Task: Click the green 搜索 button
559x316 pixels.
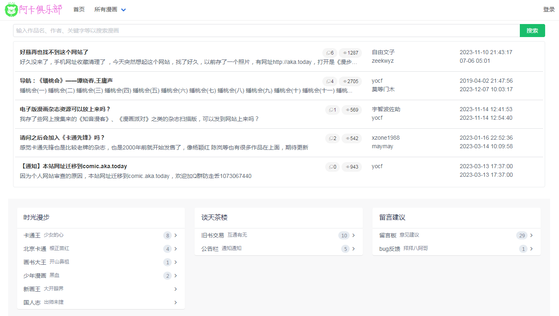Action: click(x=532, y=30)
